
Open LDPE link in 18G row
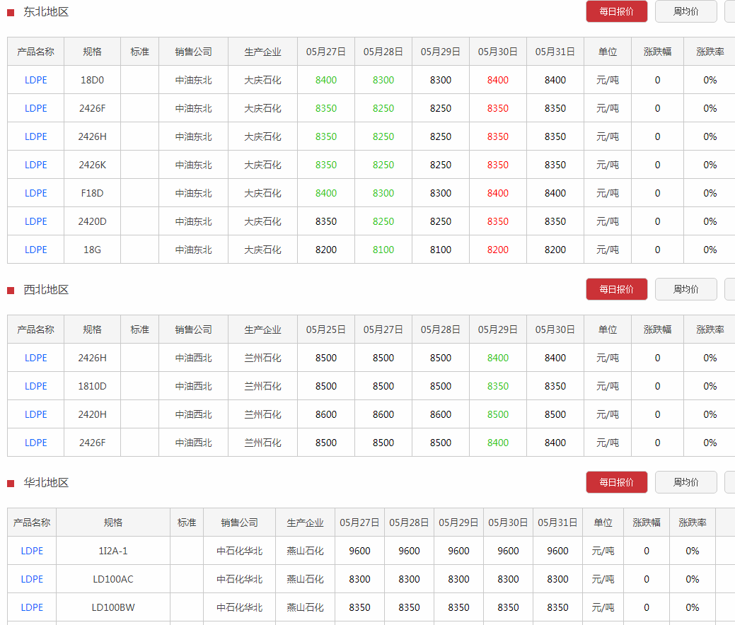35,250
